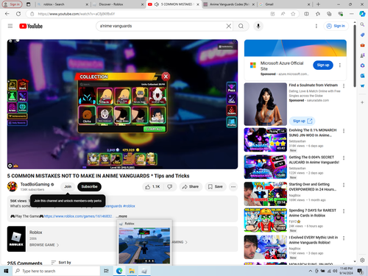Click the Edge profile Sign in button
368x276 pixels.
[12, 4]
